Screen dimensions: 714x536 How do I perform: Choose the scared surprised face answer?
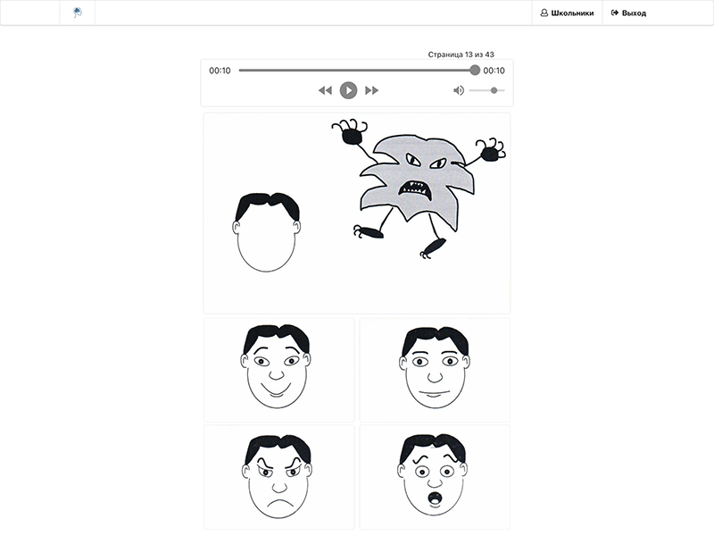435,477
